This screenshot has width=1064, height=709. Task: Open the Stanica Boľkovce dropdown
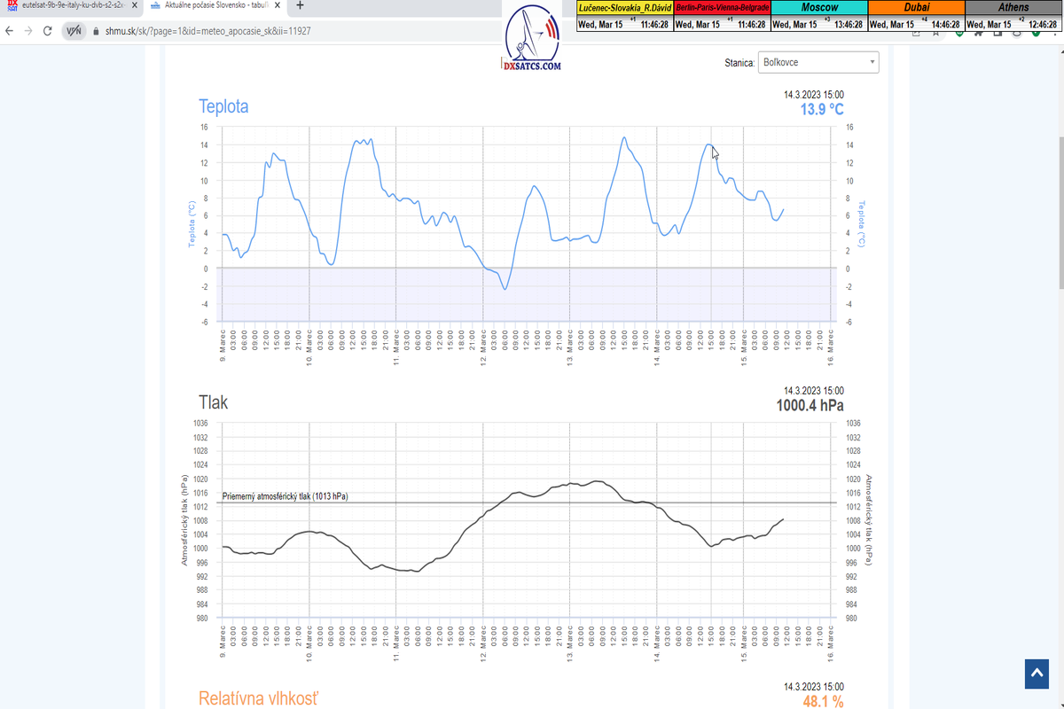click(x=819, y=63)
